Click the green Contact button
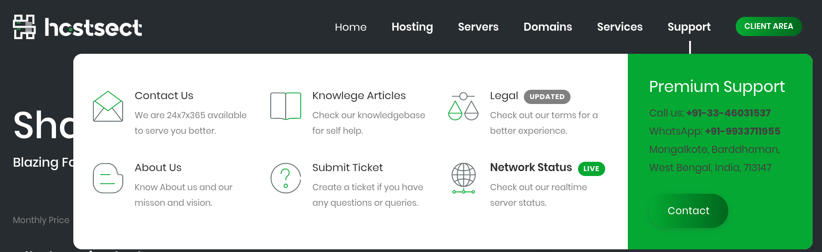The image size is (822, 252). click(688, 211)
